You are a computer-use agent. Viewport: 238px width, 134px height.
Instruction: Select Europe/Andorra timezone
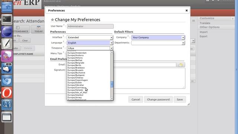(75, 55)
